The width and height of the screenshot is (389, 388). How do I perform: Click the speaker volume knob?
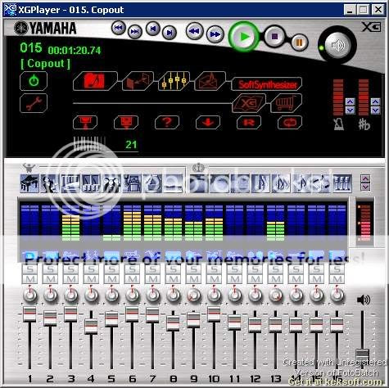tap(337, 45)
